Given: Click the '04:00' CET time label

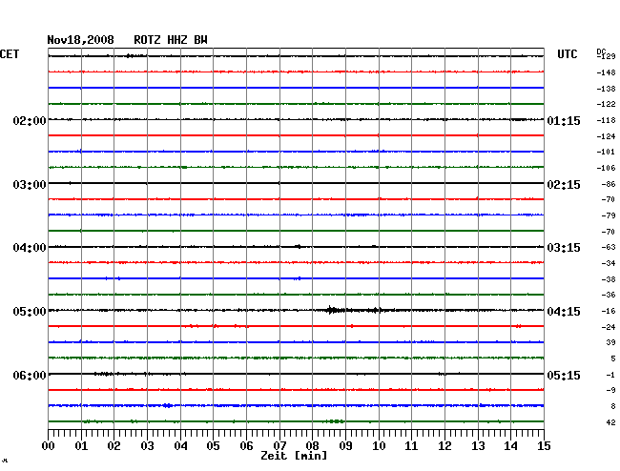Looking at the screenshot, I should 30,248.
